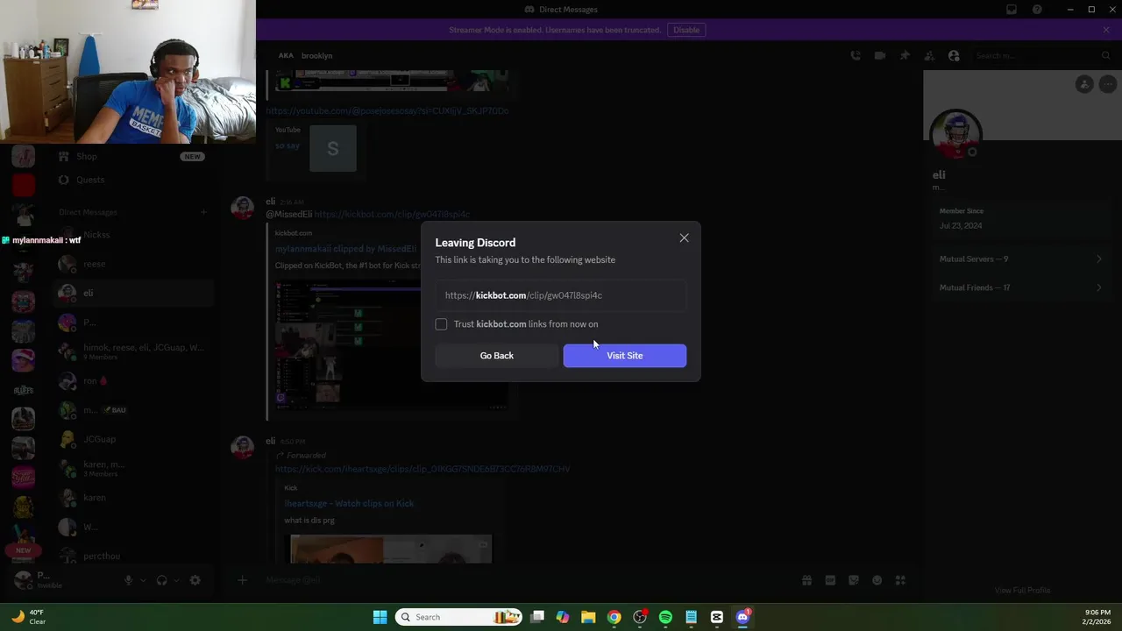Open the DM with JCGuap

[x=131, y=439]
